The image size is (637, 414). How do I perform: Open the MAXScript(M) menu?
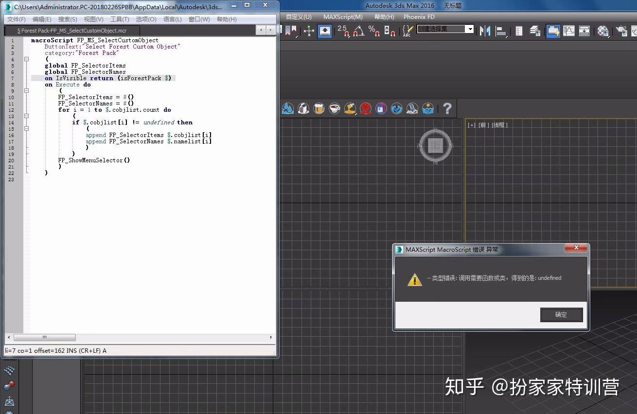point(343,17)
